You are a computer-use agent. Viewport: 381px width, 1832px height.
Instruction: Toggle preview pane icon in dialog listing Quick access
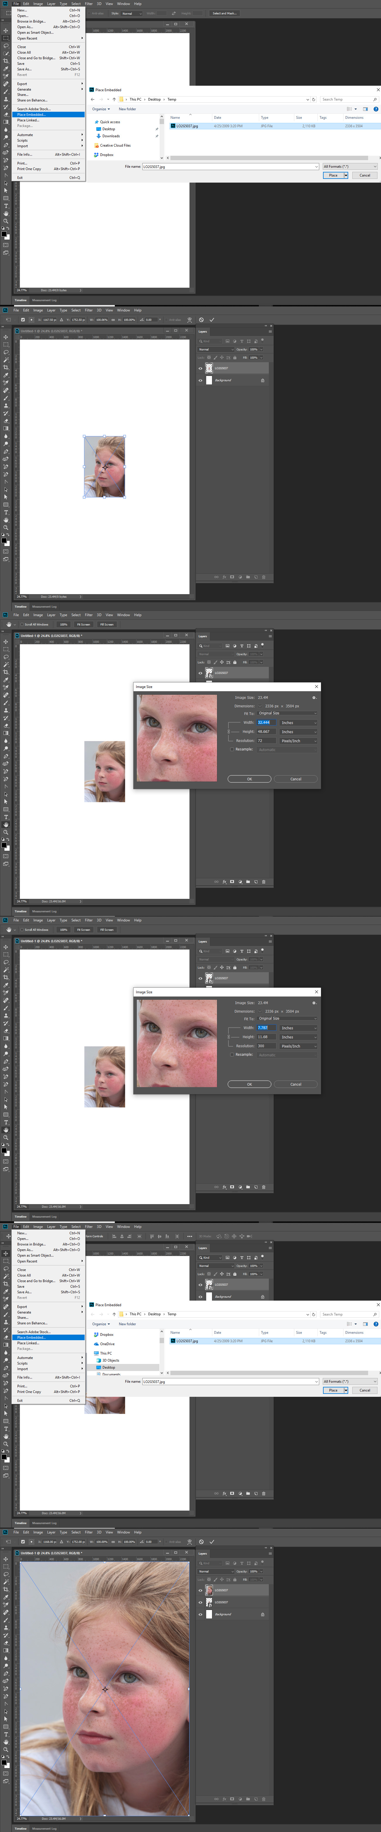pyautogui.click(x=365, y=109)
